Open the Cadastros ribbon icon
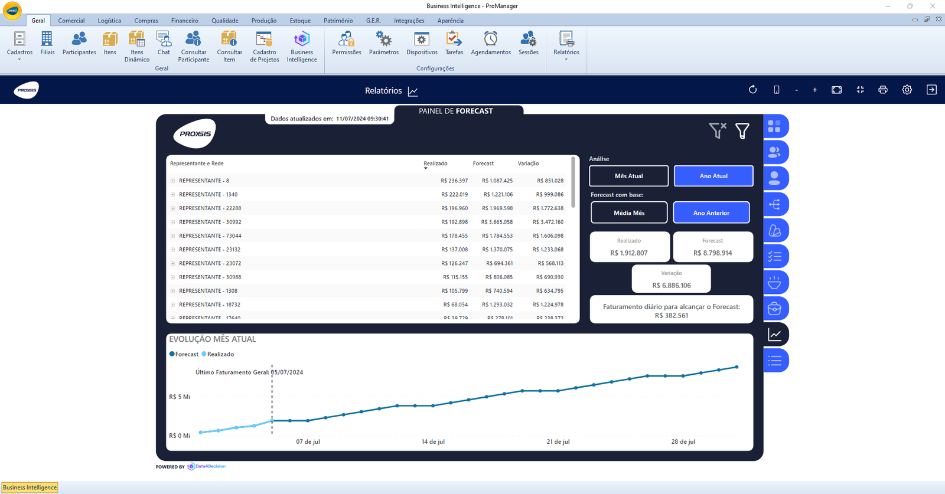Image resolution: width=945 pixels, height=494 pixels. pyautogui.click(x=19, y=45)
